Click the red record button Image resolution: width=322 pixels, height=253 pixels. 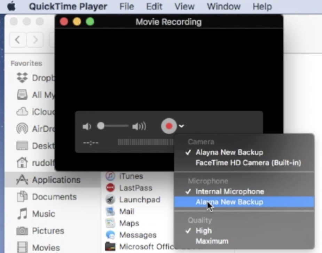[169, 126]
